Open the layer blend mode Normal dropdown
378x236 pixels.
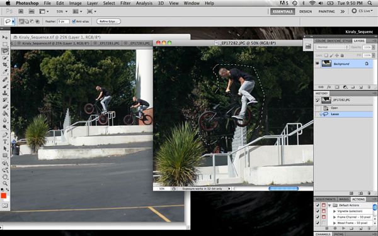[332, 47]
